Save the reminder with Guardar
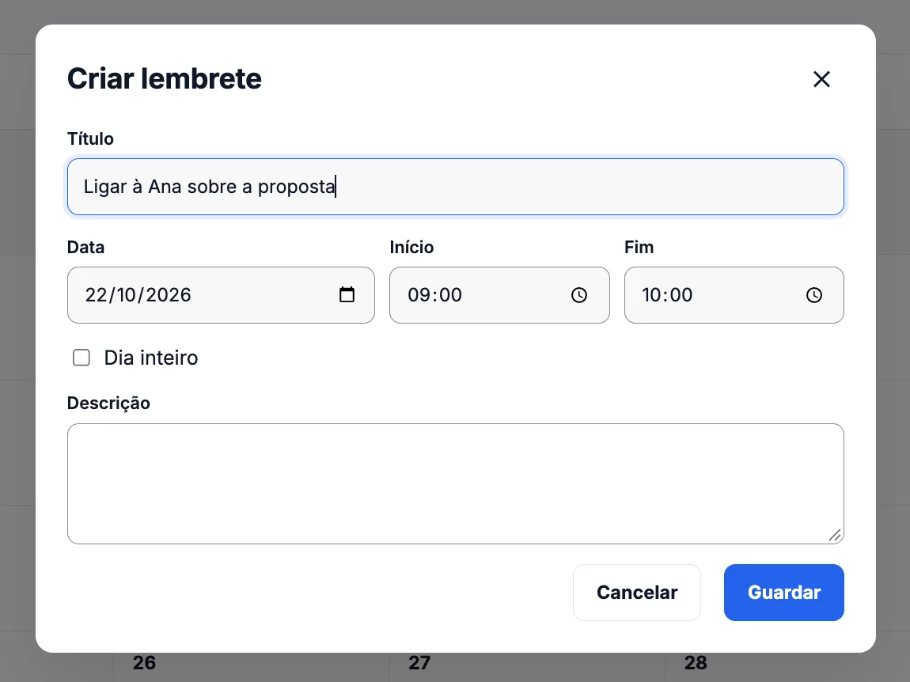Viewport: 910px width, 682px height. pyautogui.click(x=784, y=592)
